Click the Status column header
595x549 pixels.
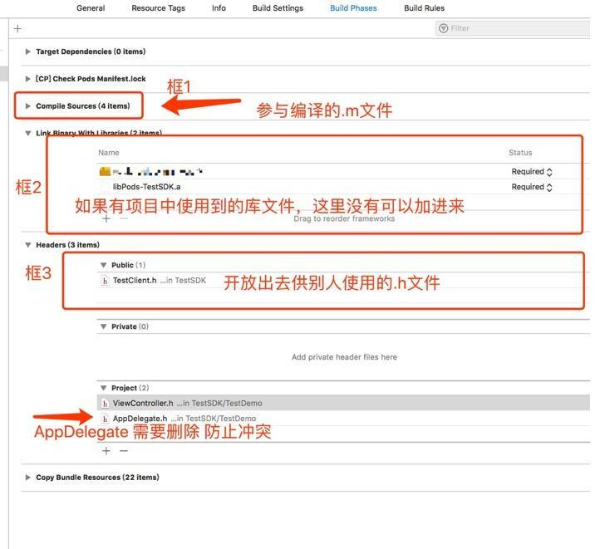point(520,153)
